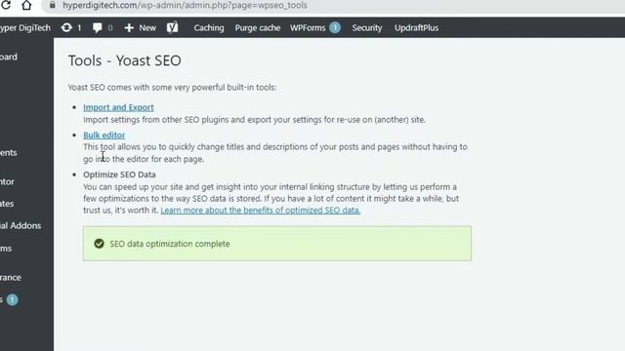
Task: Open Caching menu in admin bar
Action: tap(209, 28)
